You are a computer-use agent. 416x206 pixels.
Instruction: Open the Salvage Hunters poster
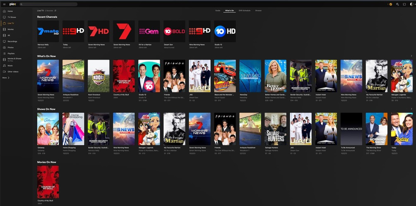click(275, 129)
